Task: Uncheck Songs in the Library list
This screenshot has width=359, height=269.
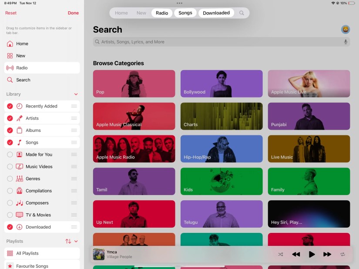Action: [10, 142]
